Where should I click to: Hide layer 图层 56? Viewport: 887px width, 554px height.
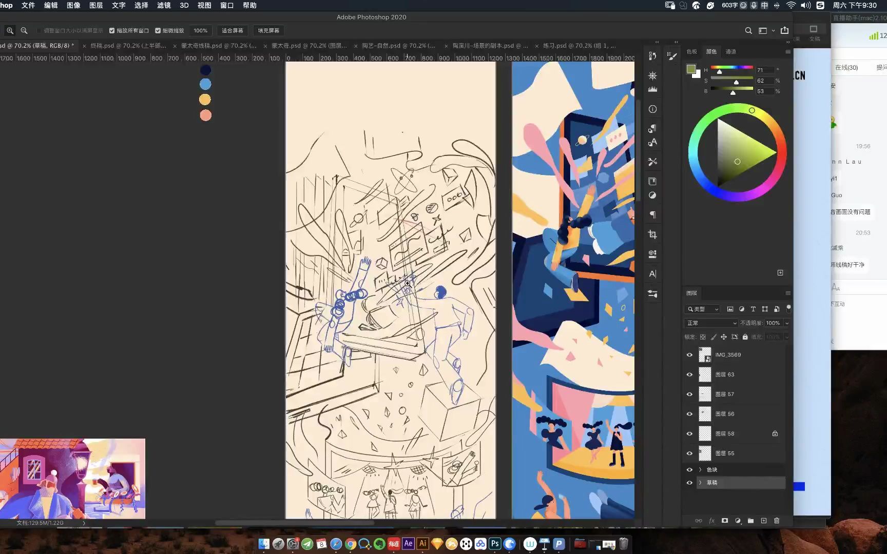click(689, 414)
